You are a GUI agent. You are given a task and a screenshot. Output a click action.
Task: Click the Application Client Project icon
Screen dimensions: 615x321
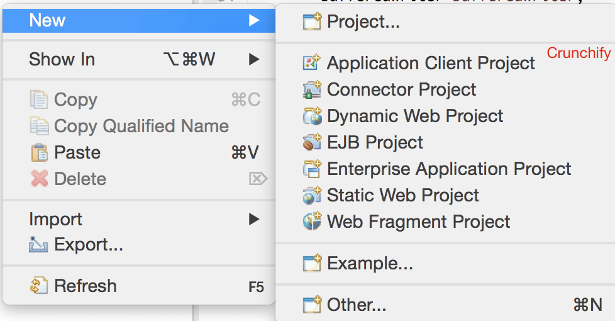(312, 63)
